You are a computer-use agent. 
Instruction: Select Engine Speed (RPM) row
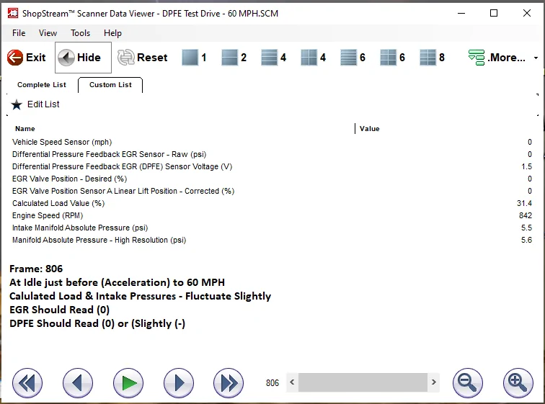pyautogui.click(x=272, y=215)
